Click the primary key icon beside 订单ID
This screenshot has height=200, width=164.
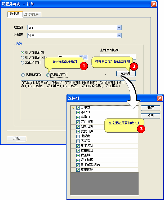73,108
